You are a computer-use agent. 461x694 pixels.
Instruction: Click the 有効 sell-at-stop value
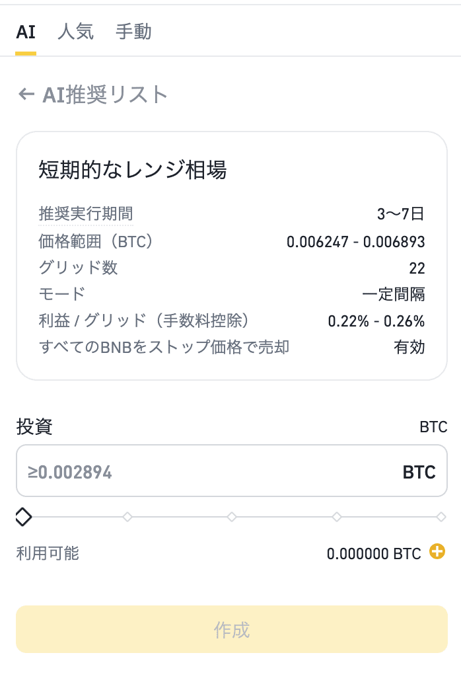[409, 347]
